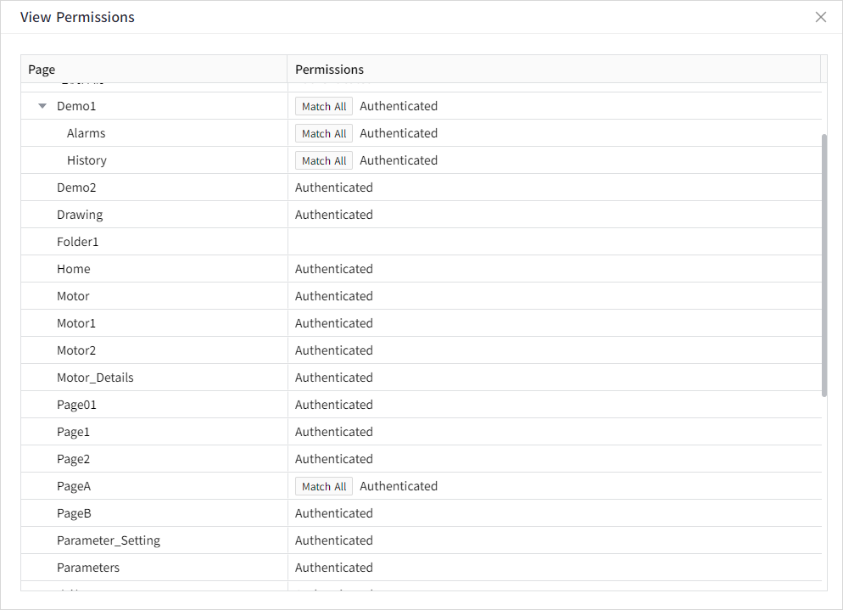Click the Match All badge for Alarms
The width and height of the screenshot is (843, 610).
324,133
